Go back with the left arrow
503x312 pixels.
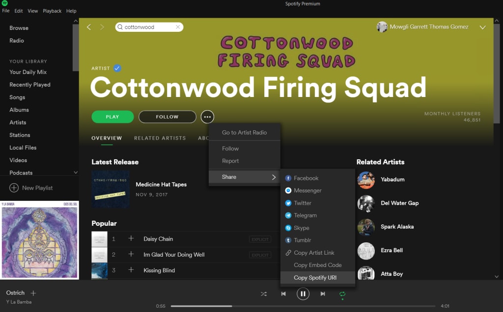[89, 27]
